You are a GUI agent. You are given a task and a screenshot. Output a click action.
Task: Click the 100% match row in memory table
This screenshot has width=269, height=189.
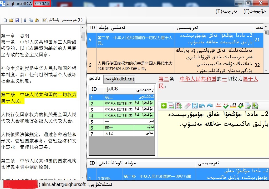click(178, 174)
